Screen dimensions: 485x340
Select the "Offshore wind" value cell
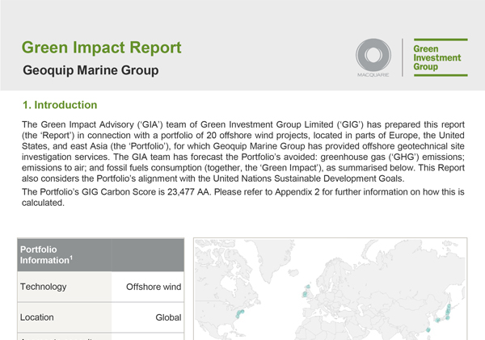pos(148,287)
